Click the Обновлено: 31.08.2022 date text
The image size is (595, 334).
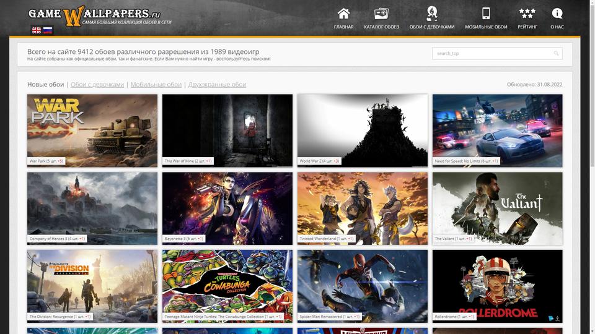coord(534,85)
